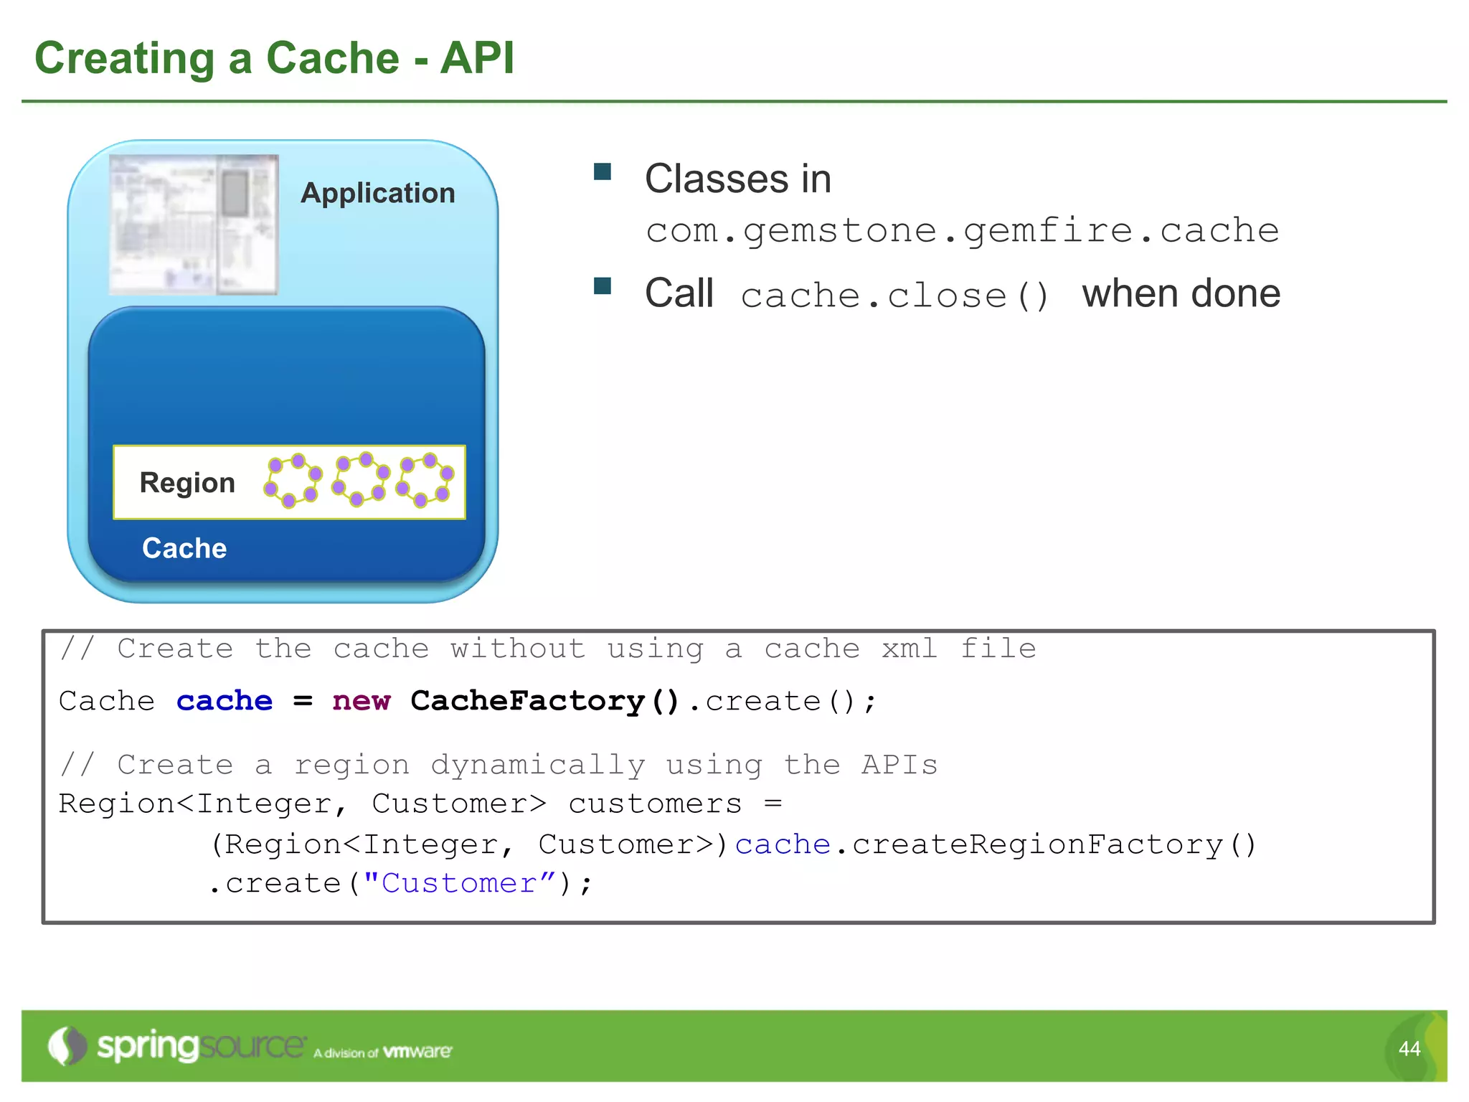Screen dimensions: 1469x1102
Task: Click the "cache.close()" code text
Action: (895, 296)
